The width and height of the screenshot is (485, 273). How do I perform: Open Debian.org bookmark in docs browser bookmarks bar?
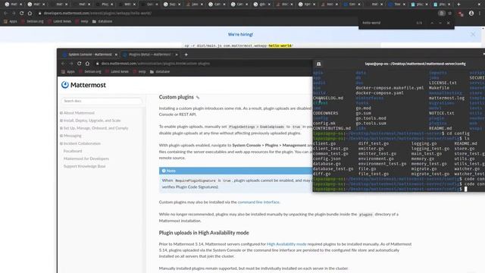(x=89, y=71)
